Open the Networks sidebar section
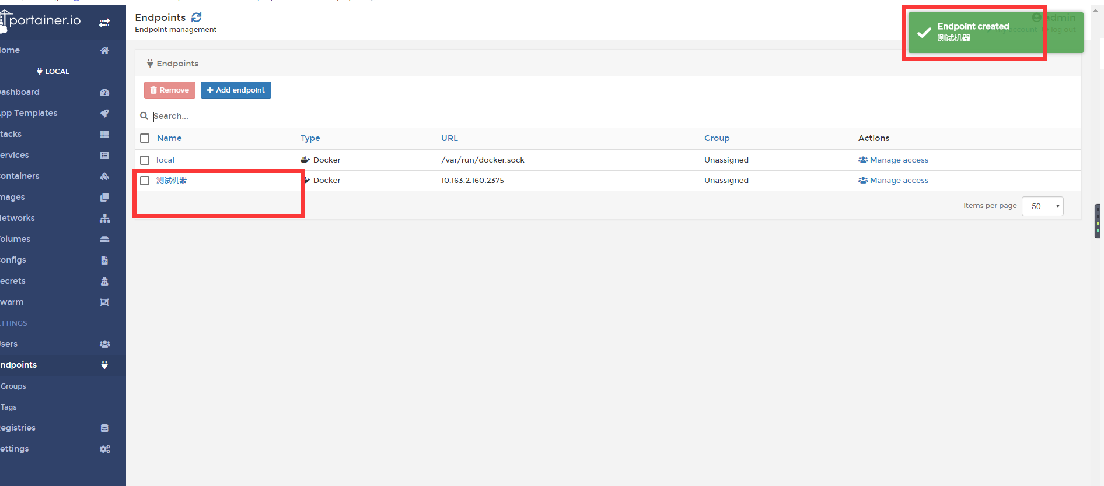 click(18, 219)
